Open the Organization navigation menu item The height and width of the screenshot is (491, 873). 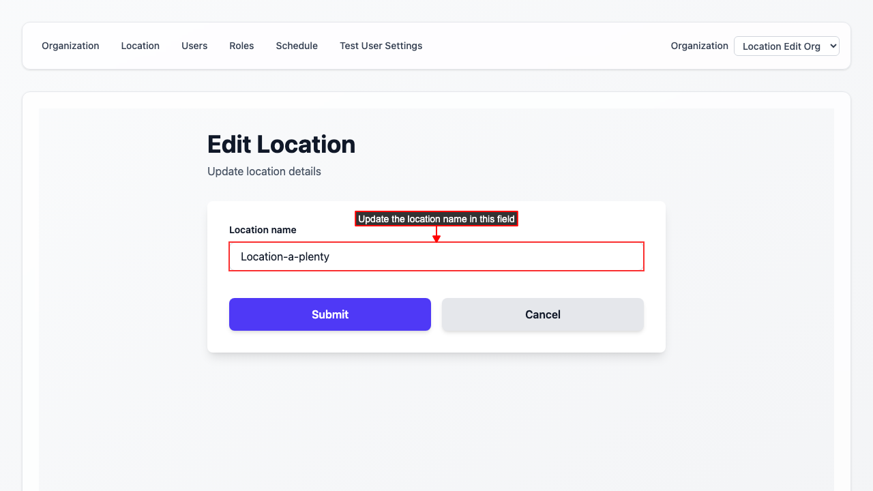pos(70,46)
